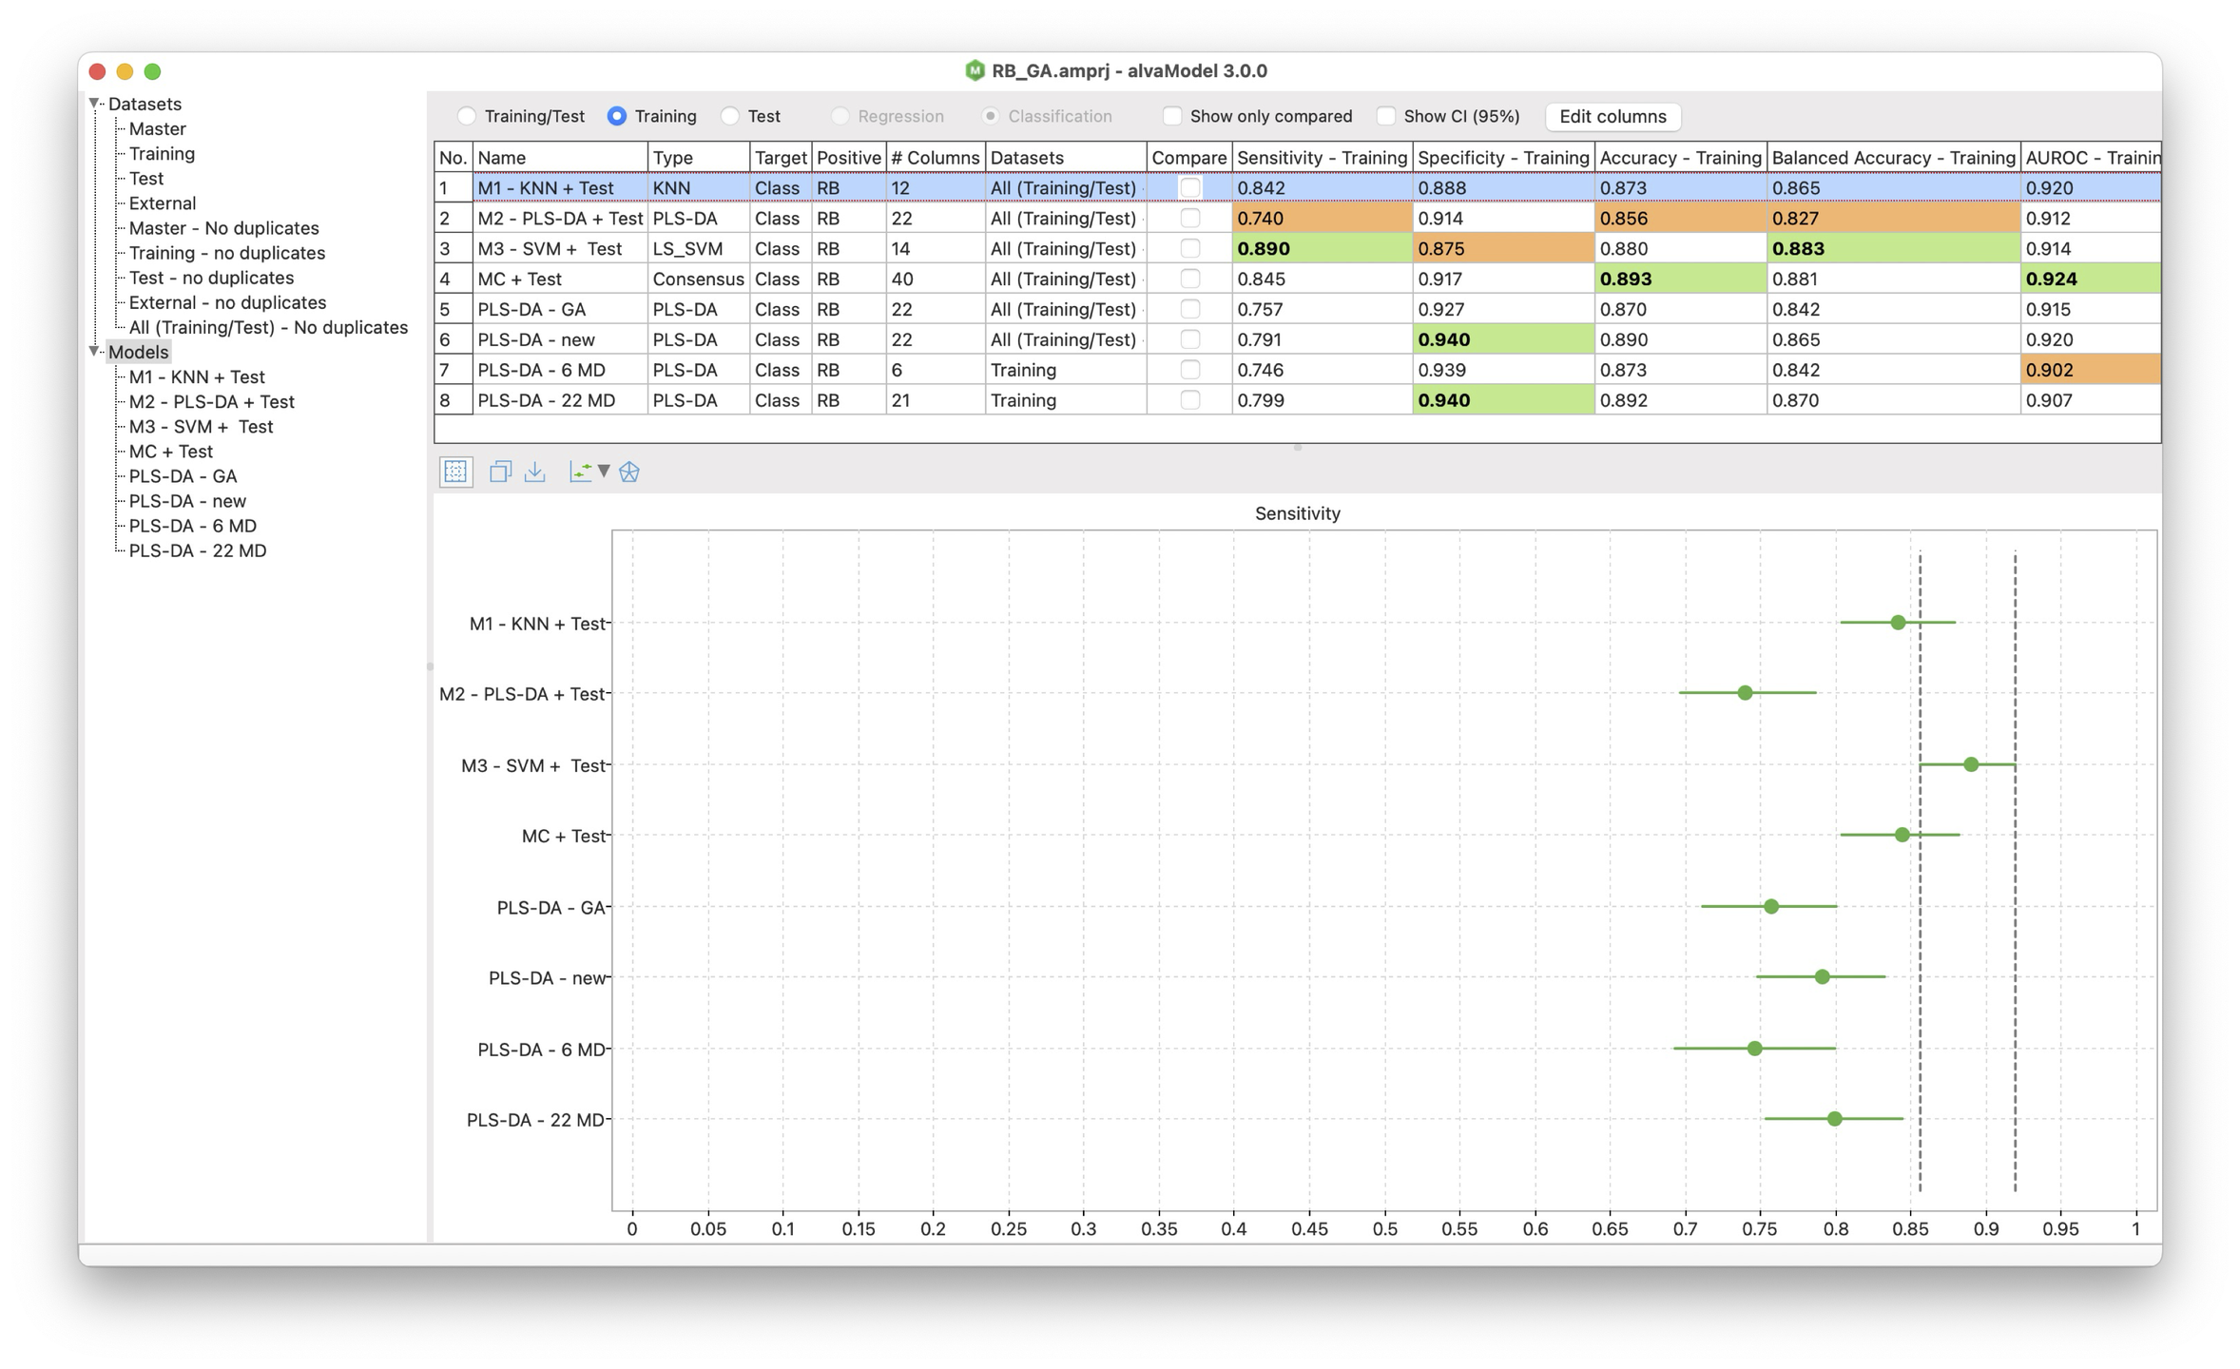
Task: Click the PLS-DA - GA data point
Action: [x=1771, y=906]
